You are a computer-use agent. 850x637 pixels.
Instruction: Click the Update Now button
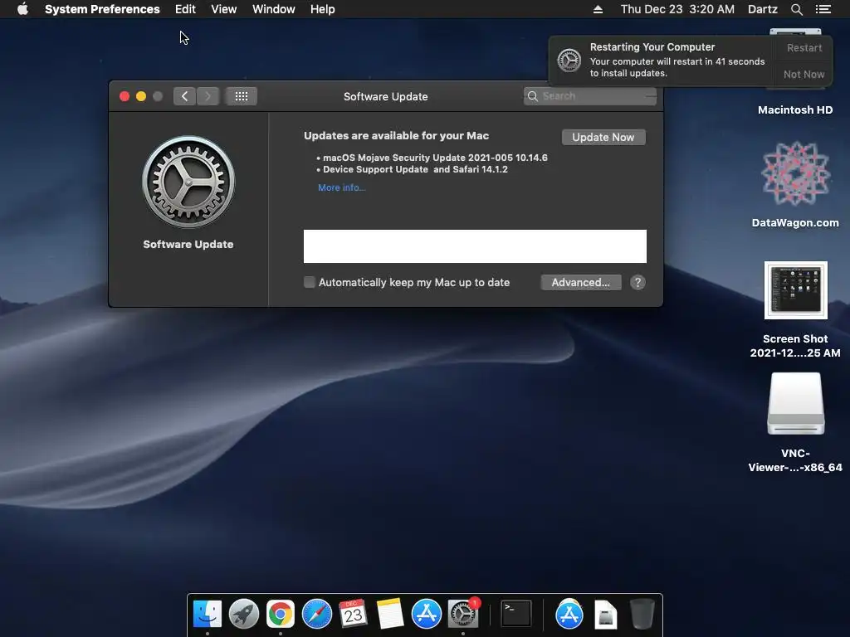[x=603, y=137]
